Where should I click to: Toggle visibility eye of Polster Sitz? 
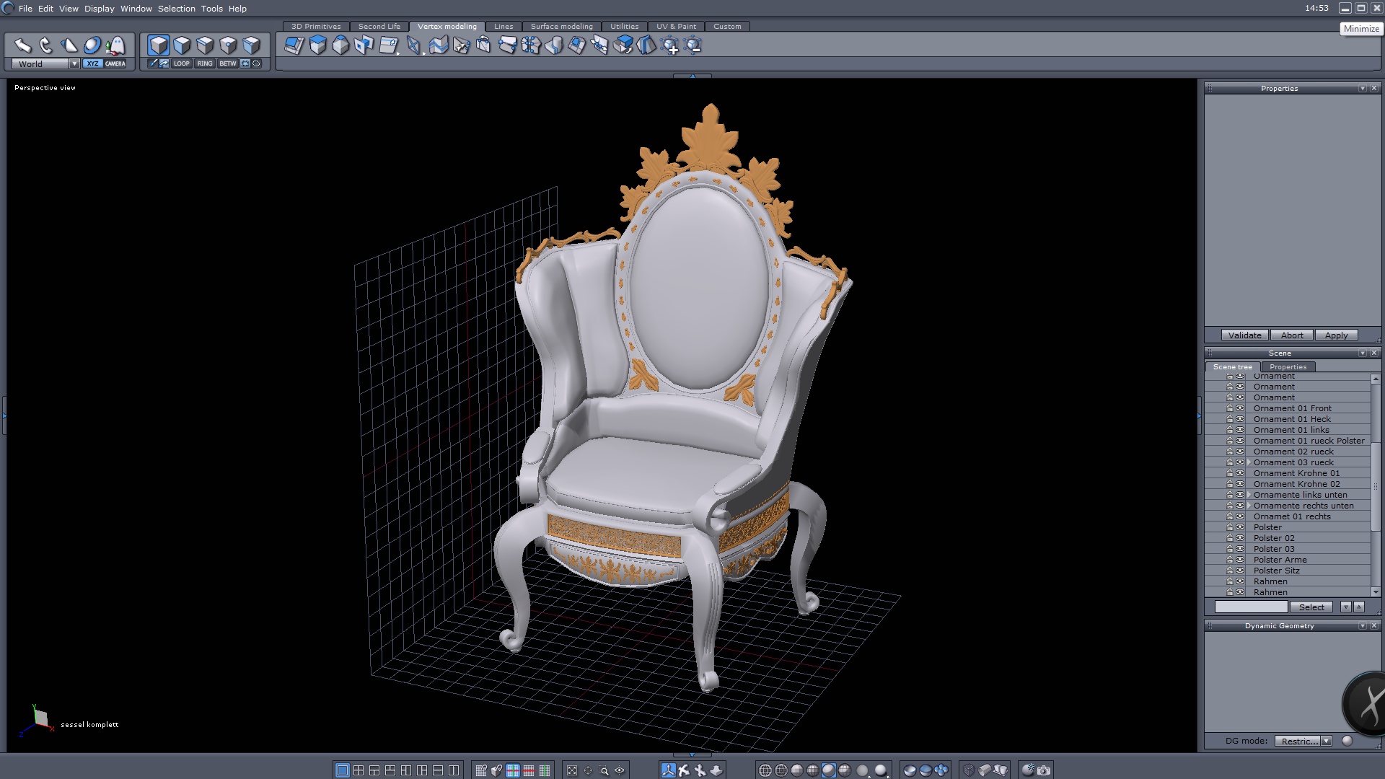tap(1240, 571)
